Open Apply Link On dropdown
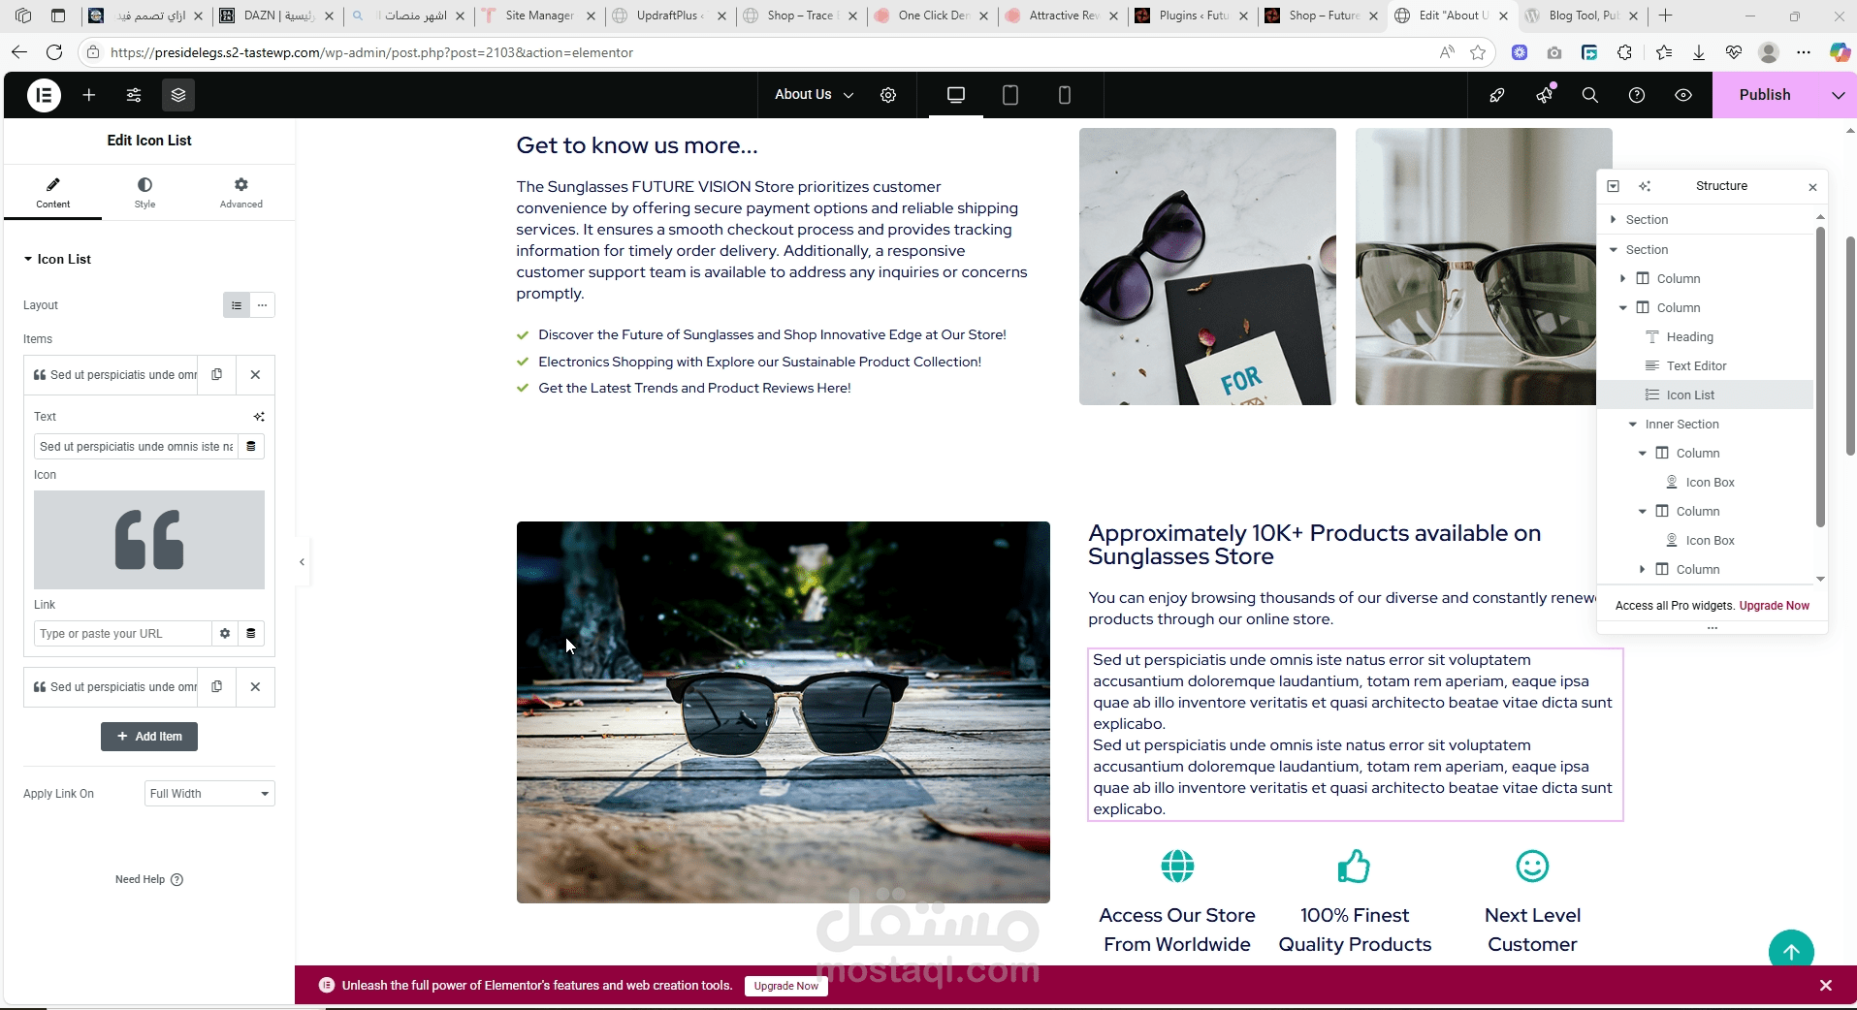Image resolution: width=1857 pixels, height=1010 pixels. [209, 794]
